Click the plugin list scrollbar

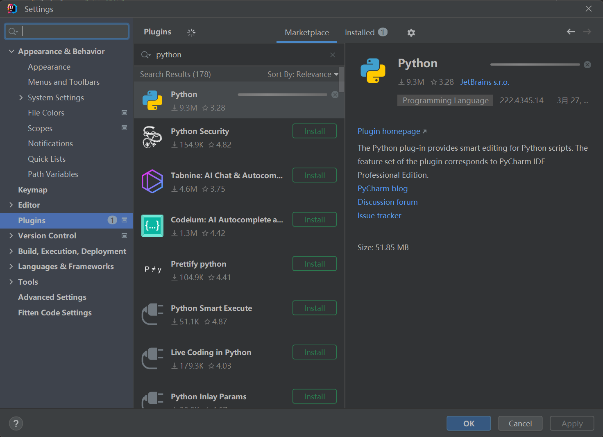point(342,79)
